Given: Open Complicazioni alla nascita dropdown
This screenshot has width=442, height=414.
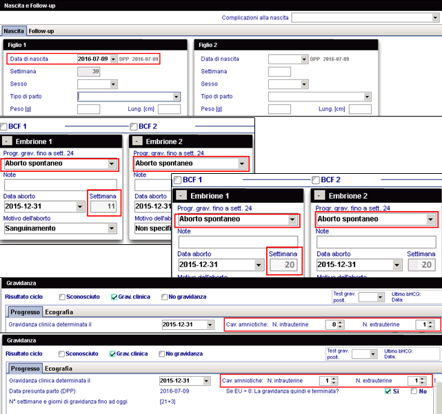Looking at the screenshot, I should (436, 18).
